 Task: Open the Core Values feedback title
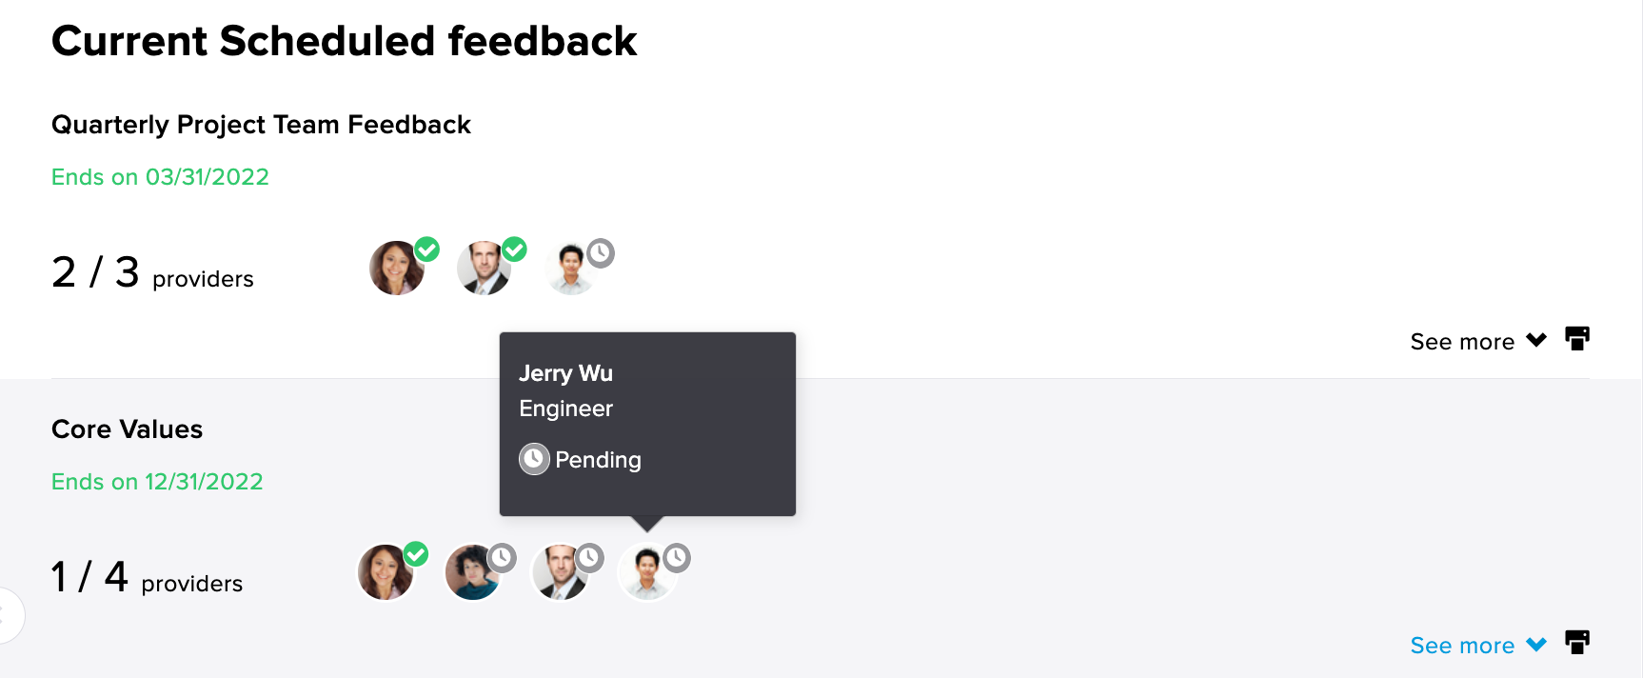point(127,429)
